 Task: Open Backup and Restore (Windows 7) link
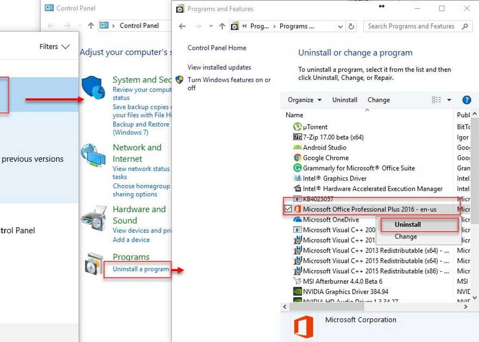point(141,128)
